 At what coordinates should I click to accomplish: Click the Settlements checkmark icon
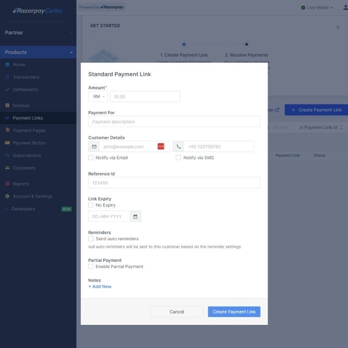[x=7, y=90]
